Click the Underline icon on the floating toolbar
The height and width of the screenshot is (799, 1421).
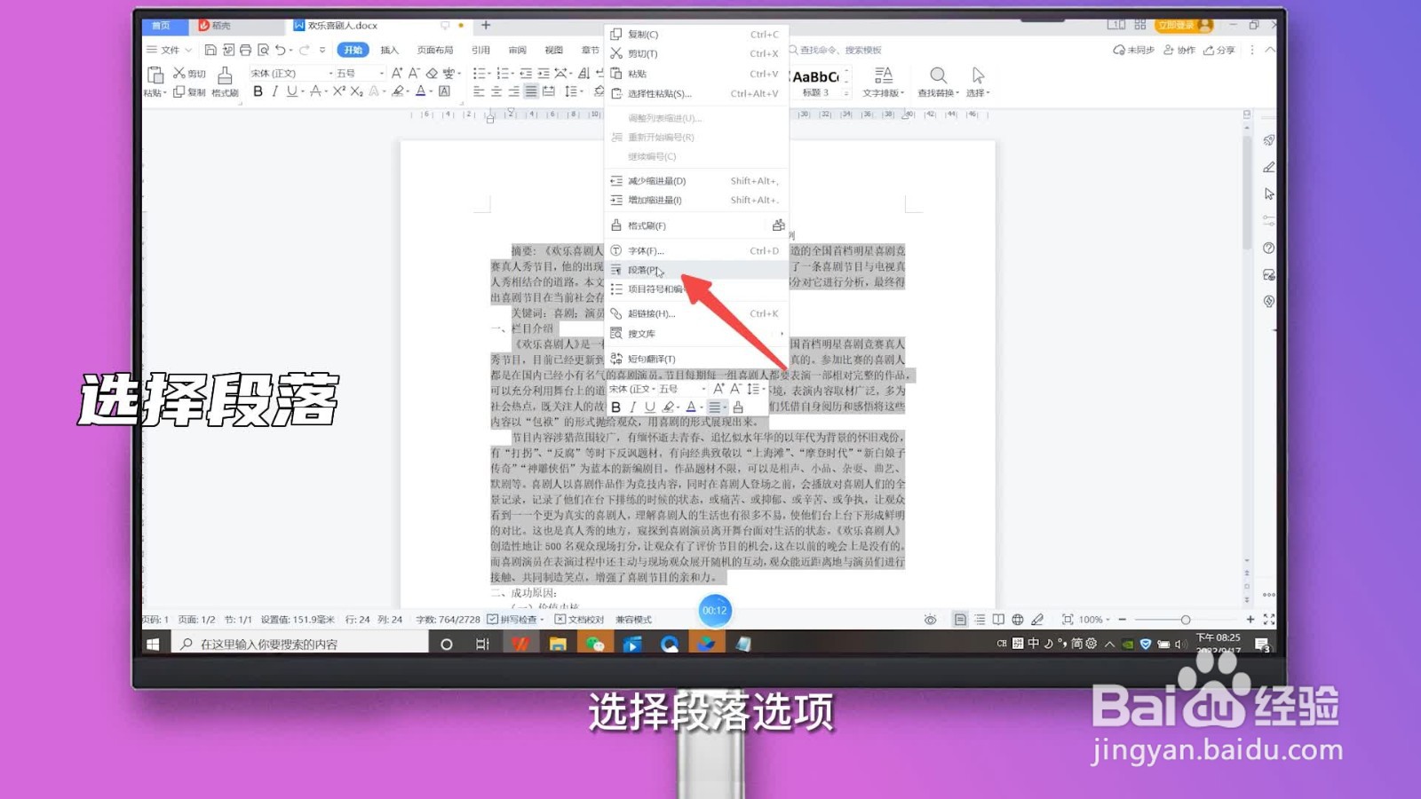pyautogui.click(x=650, y=407)
